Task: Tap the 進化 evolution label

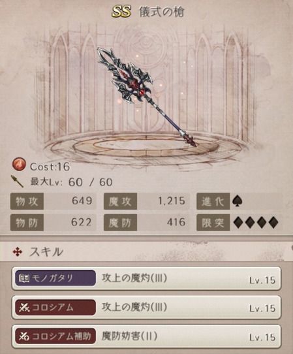Action: pyautogui.click(x=213, y=201)
